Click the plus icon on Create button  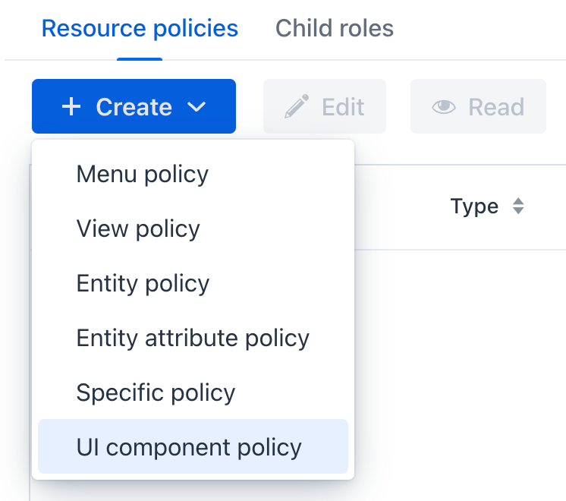(x=71, y=107)
